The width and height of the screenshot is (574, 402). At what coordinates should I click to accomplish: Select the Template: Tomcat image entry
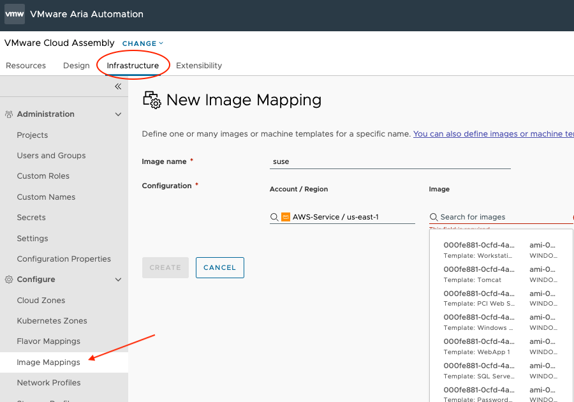[501, 274]
